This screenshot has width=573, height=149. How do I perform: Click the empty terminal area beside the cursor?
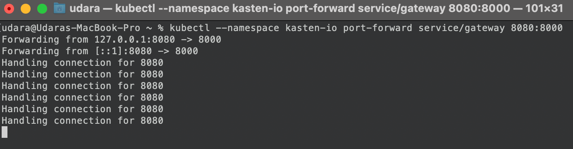pos(289,132)
